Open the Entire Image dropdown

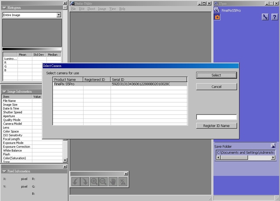[x=59, y=15]
